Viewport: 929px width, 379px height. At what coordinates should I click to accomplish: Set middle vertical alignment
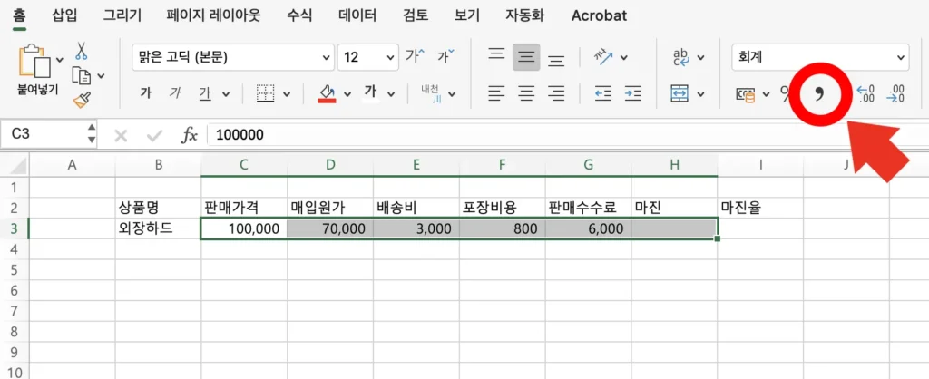(x=526, y=57)
